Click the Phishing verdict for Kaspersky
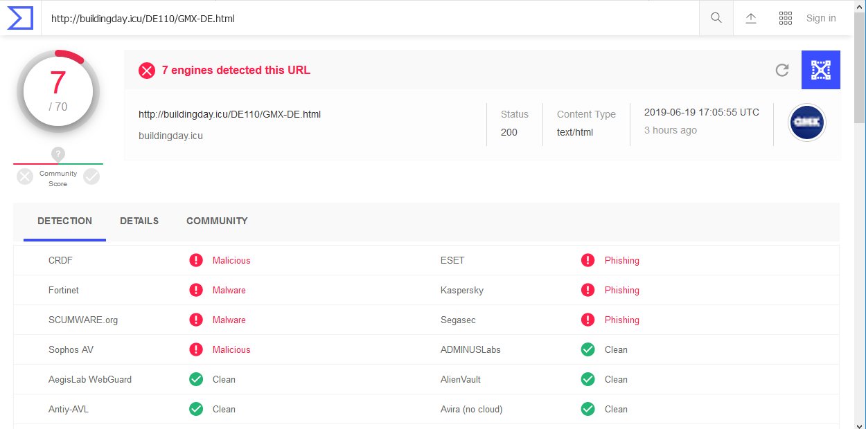 click(x=622, y=290)
